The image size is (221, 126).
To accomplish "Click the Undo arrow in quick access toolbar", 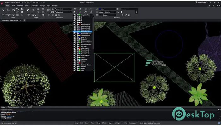I will [x=37, y=3].
